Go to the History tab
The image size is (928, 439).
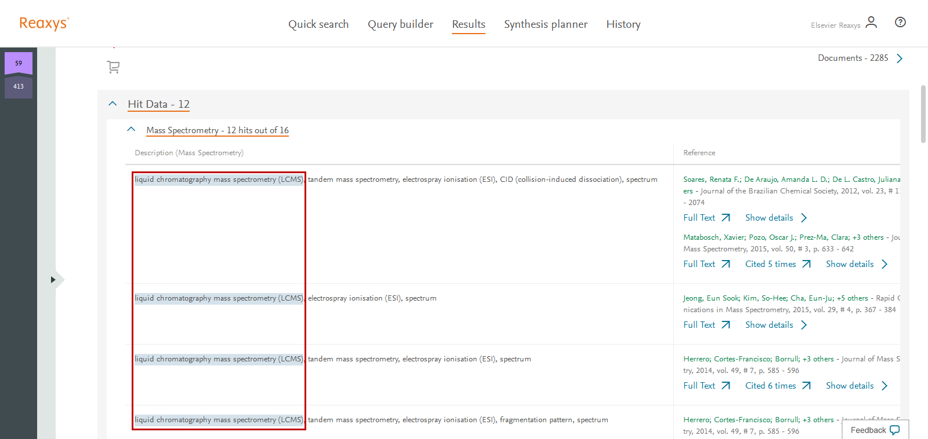click(x=623, y=24)
